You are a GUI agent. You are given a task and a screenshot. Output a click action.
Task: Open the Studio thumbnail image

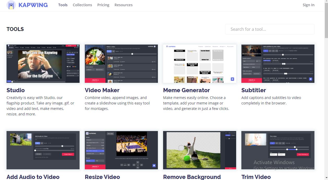click(x=43, y=64)
